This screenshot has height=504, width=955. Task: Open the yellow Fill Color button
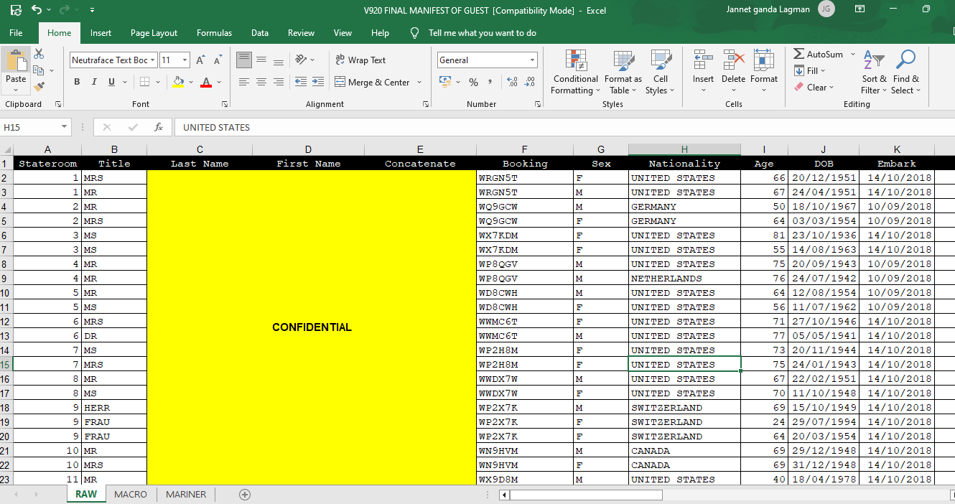[x=178, y=83]
